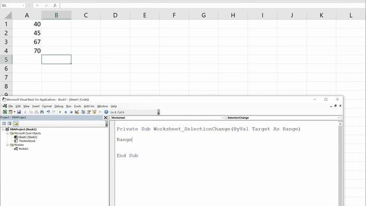Click the Insert Function fx icon

coord(55,5)
